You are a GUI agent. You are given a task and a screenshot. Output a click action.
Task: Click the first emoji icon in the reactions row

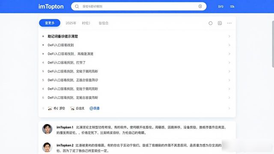[50, 108]
